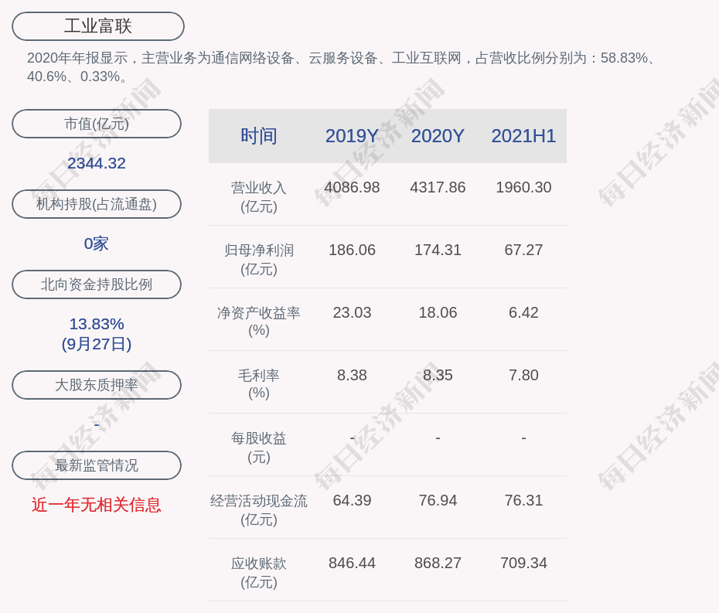Click revenue value 4086.98
This screenshot has width=719, height=613.
(353, 188)
